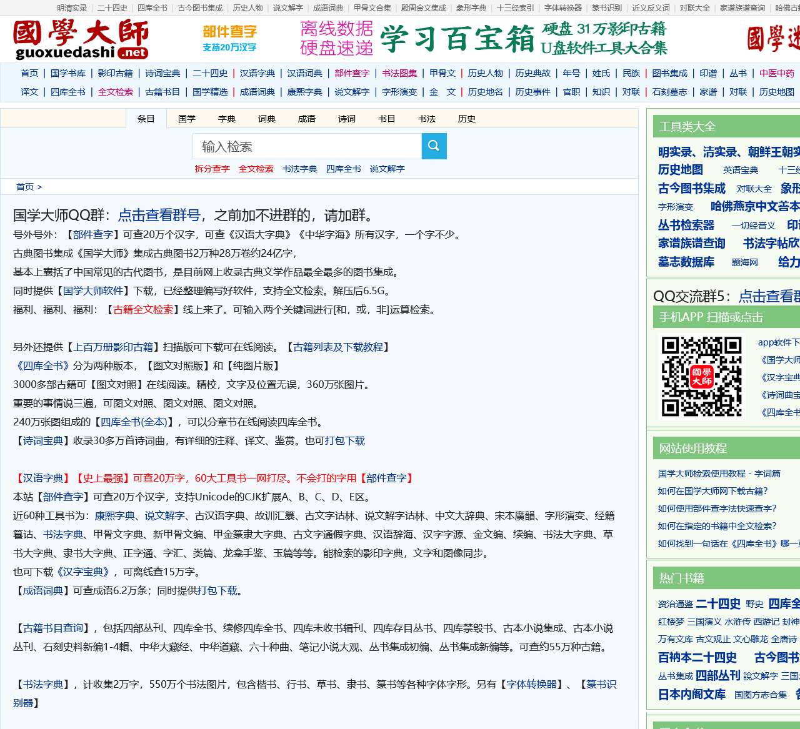Open 墓志数据库 in the 工具类大全 panel

tap(686, 262)
